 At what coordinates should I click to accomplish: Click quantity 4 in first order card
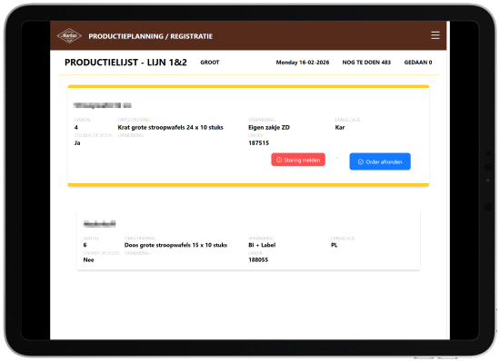(x=75, y=128)
